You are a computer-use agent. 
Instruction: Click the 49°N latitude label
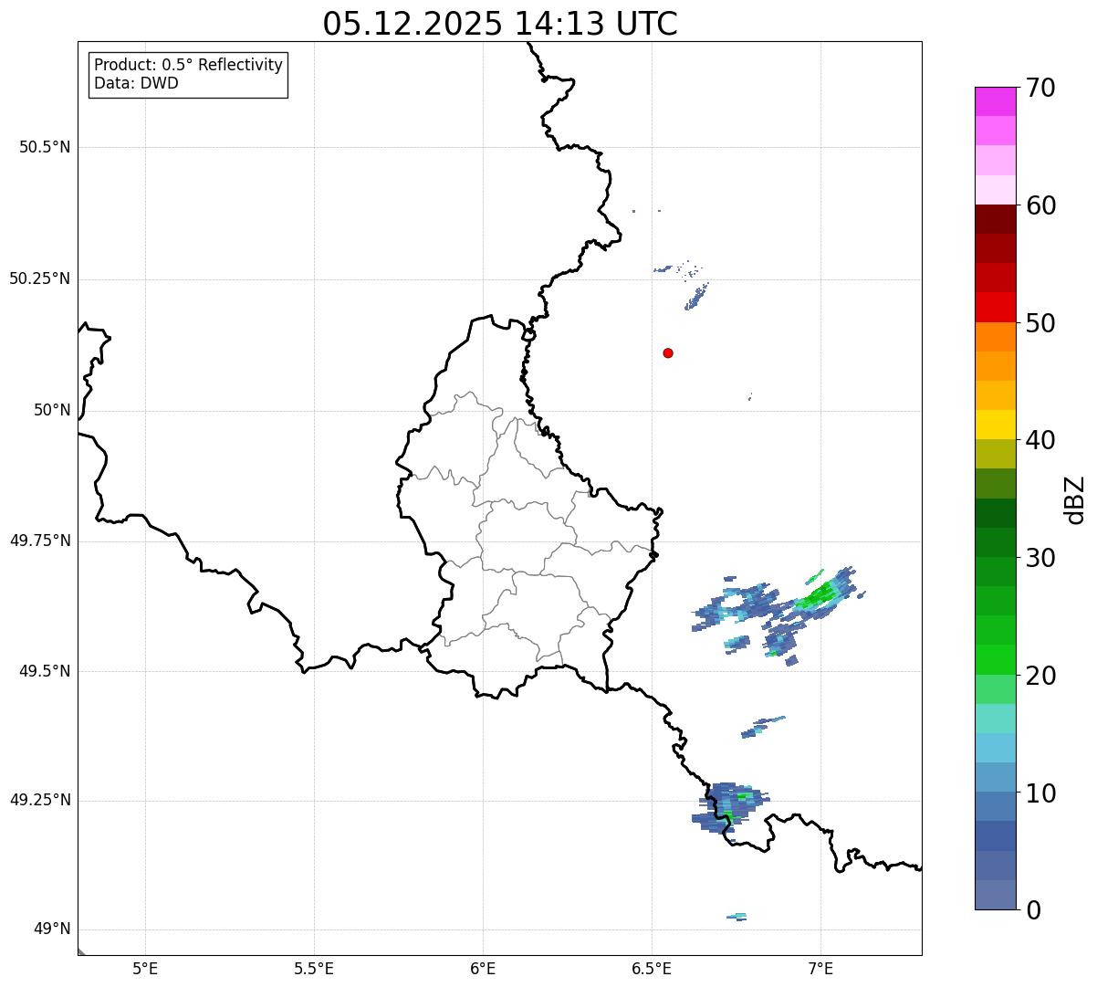coord(52,929)
